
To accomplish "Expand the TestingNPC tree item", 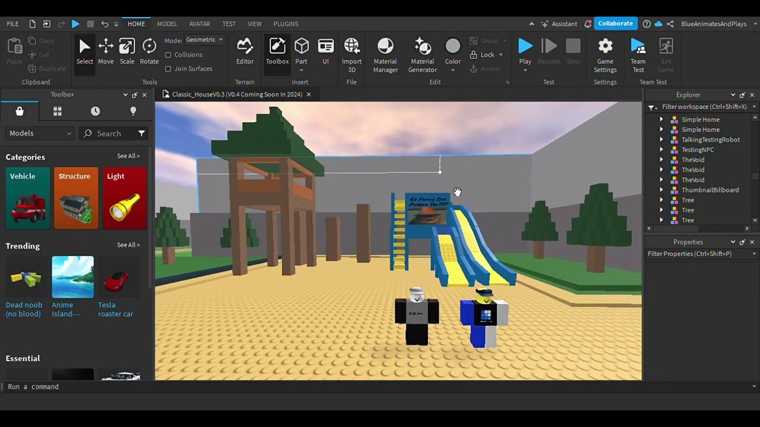I will [661, 149].
